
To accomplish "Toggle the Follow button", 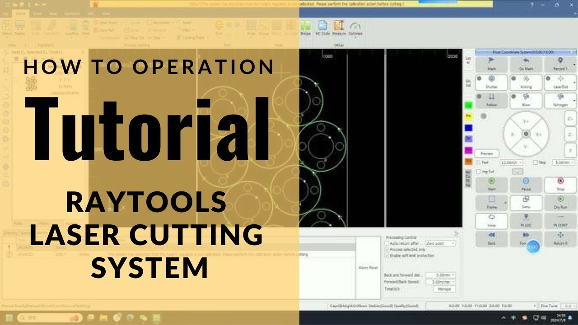I will point(492,100).
